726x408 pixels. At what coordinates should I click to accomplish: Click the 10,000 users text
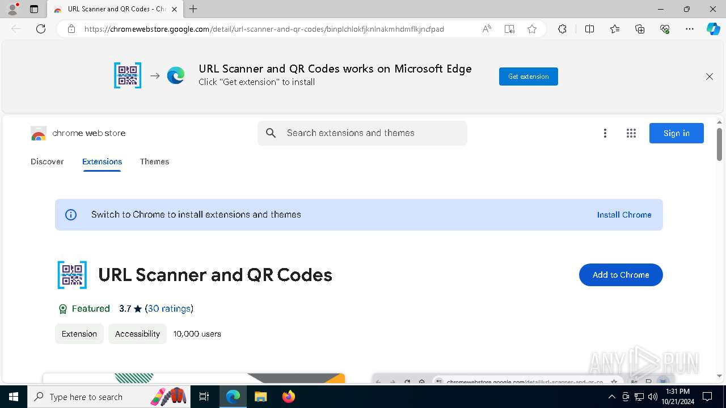coord(197,334)
